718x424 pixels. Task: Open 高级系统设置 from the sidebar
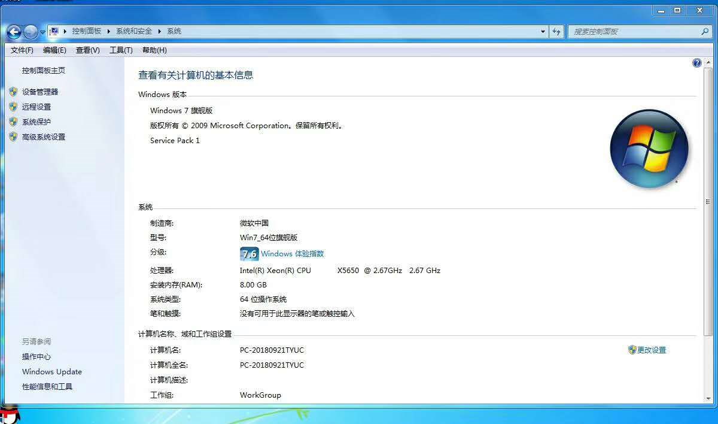[x=44, y=137]
